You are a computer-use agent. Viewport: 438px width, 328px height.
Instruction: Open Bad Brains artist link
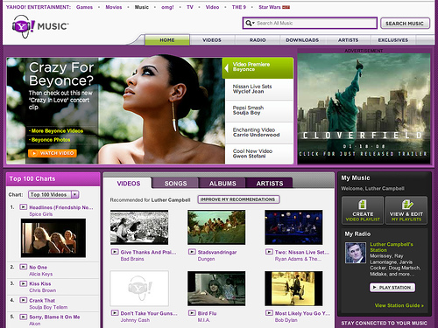pos(132,259)
